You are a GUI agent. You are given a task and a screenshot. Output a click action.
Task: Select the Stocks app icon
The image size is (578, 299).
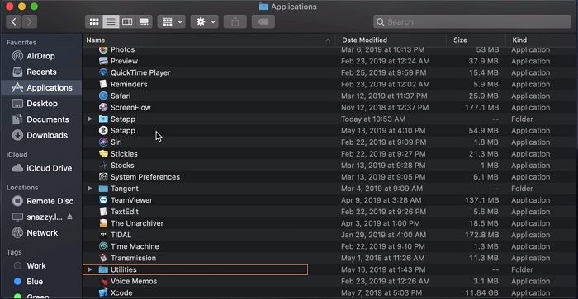coord(103,166)
